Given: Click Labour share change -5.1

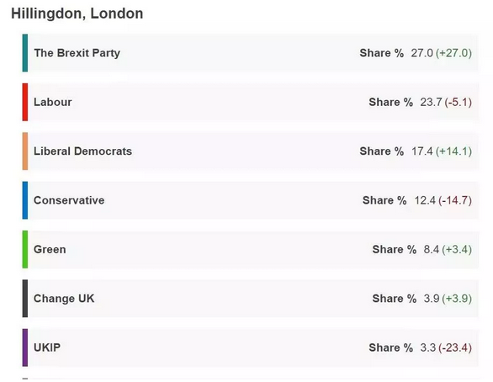Looking at the screenshot, I should pyautogui.click(x=459, y=102).
